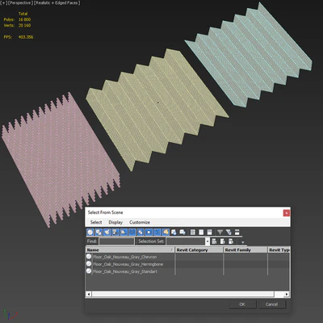Click Display Containers filter icon
The image size is (323, 323).
(166, 232)
